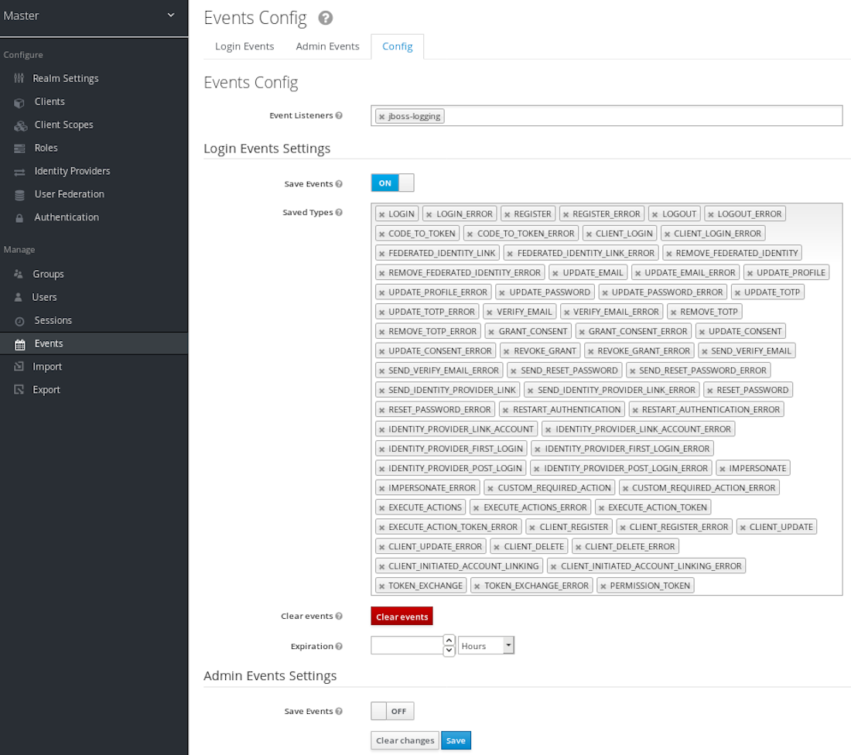Switch to the Login Events tab
Image resolution: width=851 pixels, height=755 pixels.
point(244,46)
